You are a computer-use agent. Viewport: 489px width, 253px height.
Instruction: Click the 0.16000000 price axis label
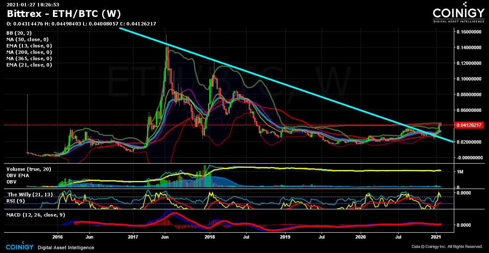[x=470, y=32]
